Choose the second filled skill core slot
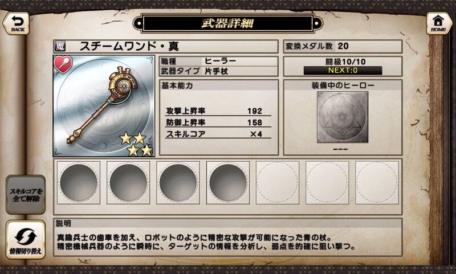 [x=128, y=182]
